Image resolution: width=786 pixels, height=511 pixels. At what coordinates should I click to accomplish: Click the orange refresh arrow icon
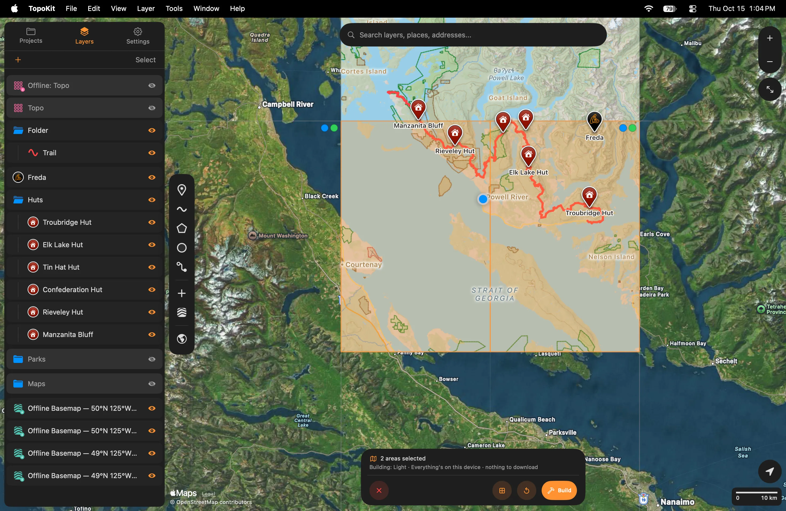click(x=526, y=490)
